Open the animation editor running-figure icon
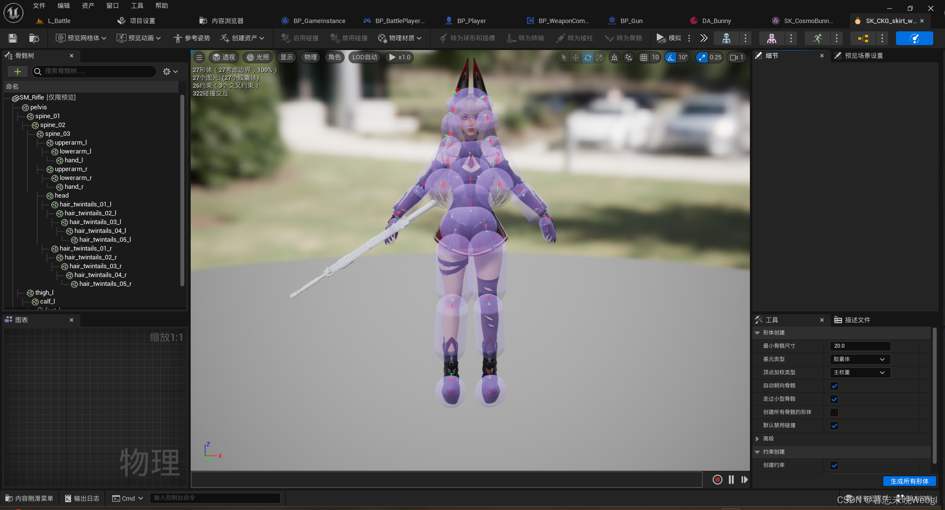 tap(817, 38)
